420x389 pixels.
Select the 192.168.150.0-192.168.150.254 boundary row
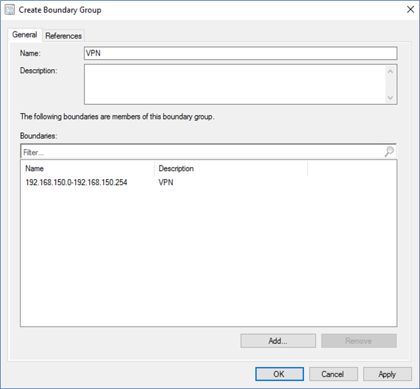pyautogui.click(x=209, y=182)
